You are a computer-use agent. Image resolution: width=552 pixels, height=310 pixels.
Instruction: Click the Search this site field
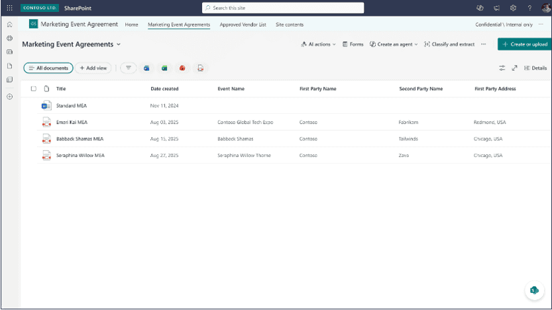[x=283, y=8]
